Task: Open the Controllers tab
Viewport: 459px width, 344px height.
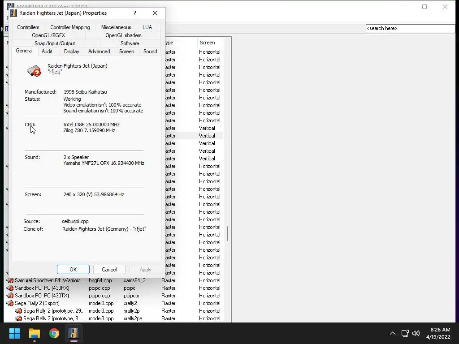Action: (x=28, y=27)
